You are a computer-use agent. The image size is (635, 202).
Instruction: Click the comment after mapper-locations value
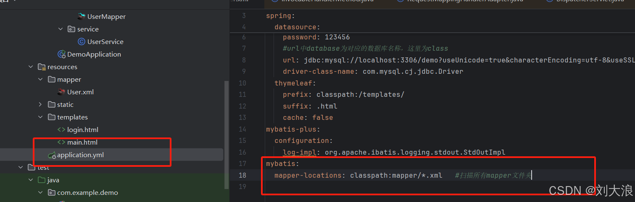493,175
